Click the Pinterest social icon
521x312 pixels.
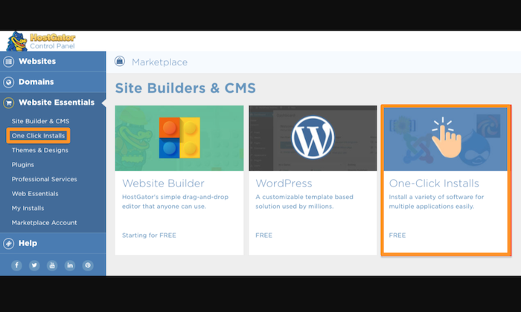click(x=88, y=265)
